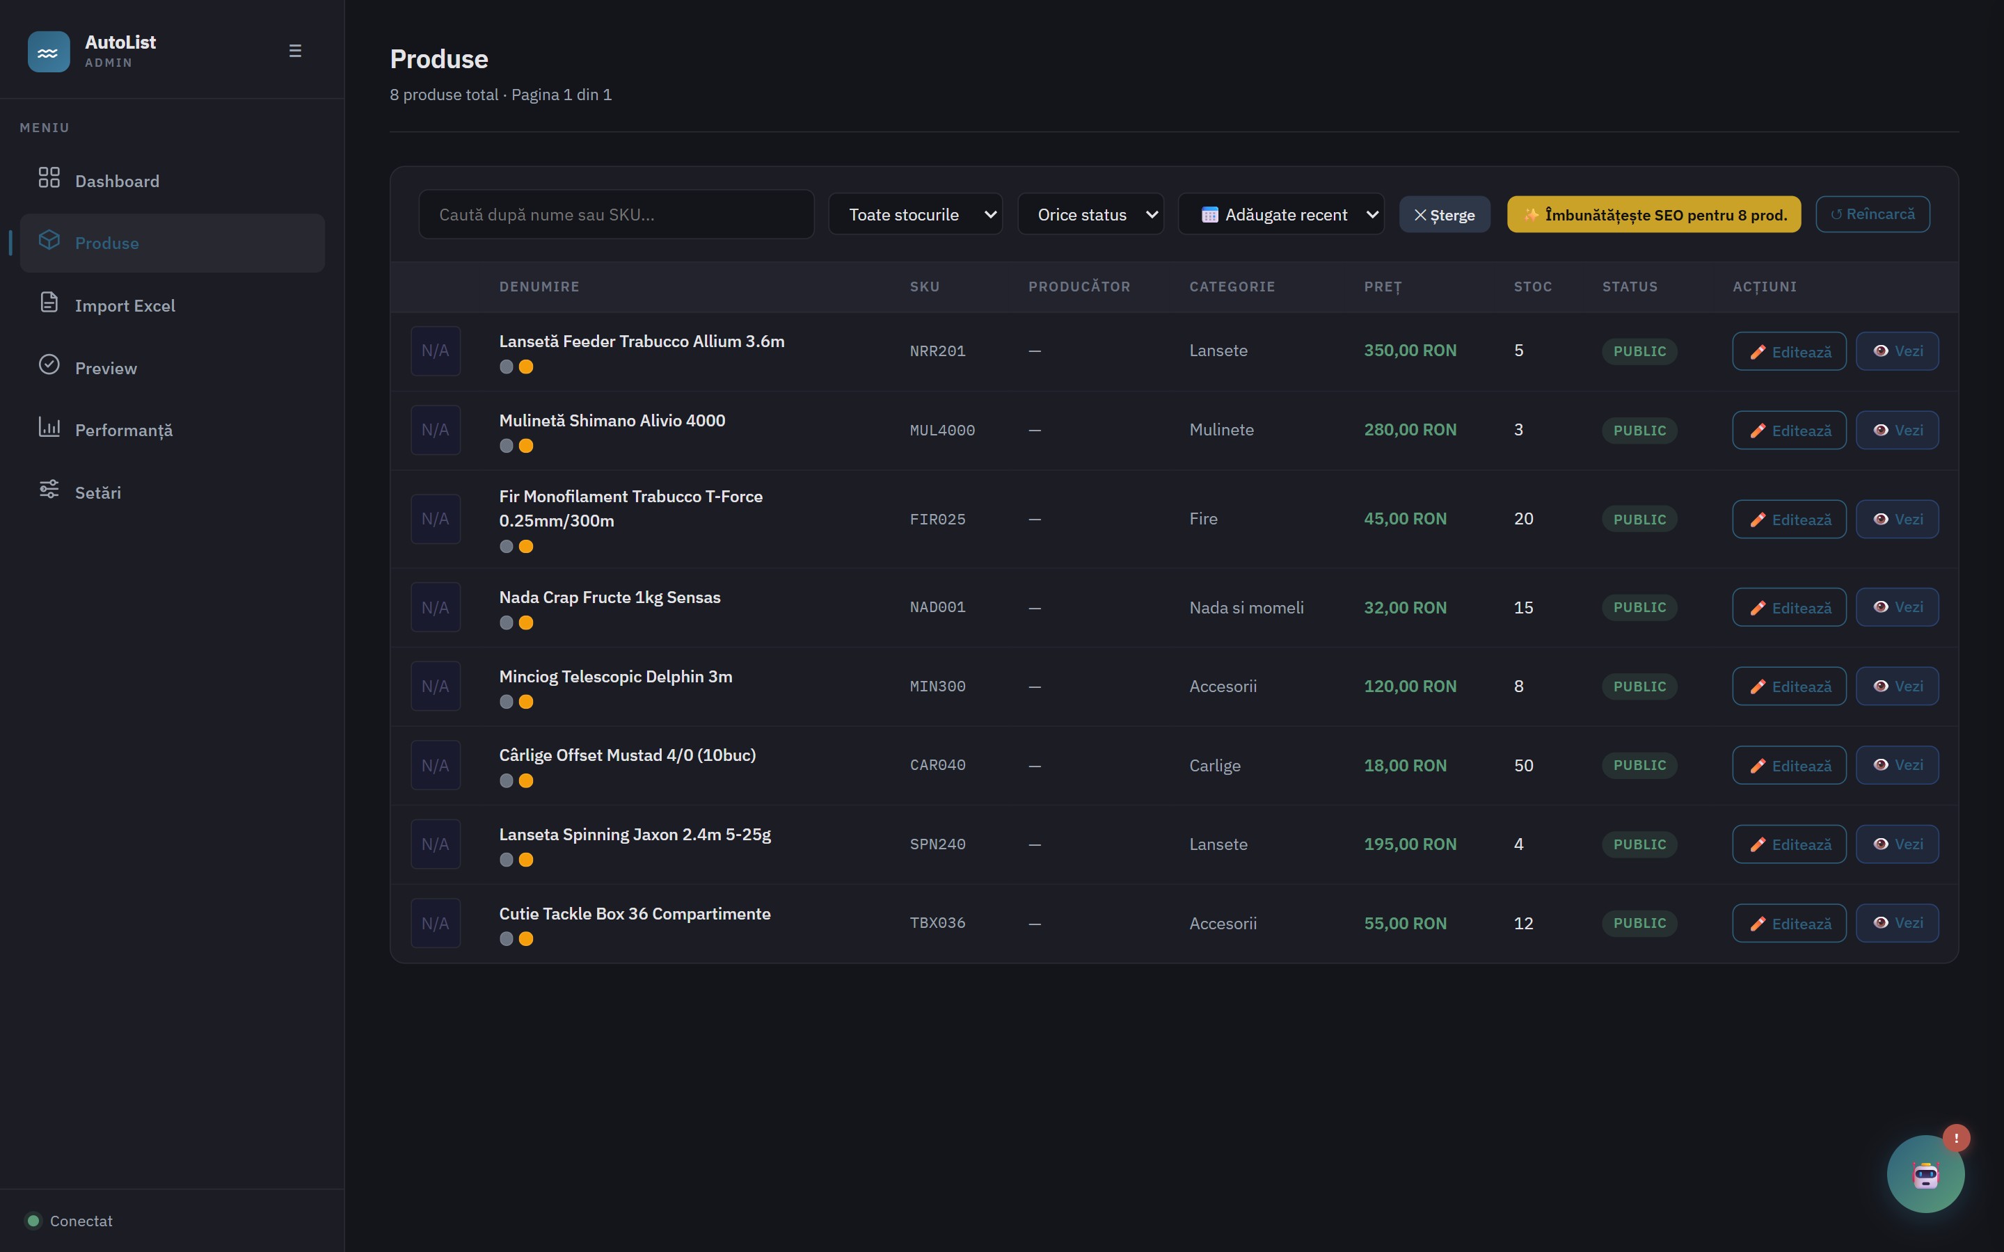This screenshot has width=2004, height=1252.
Task: Click N/A thumbnail for Cutie Tackle Box
Action: pyautogui.click(x=436, y=923)
